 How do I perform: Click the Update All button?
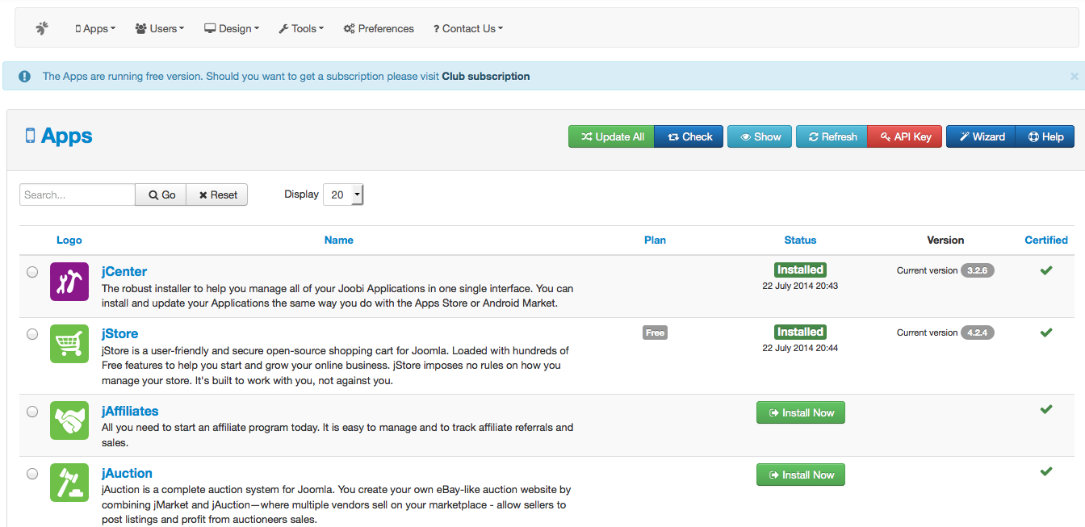coord(611,136)
